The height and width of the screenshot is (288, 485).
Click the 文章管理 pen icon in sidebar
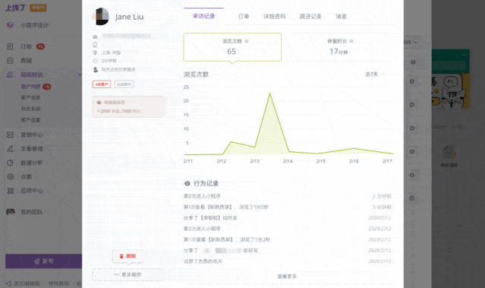pyautogui.click(x=10, y=149)
